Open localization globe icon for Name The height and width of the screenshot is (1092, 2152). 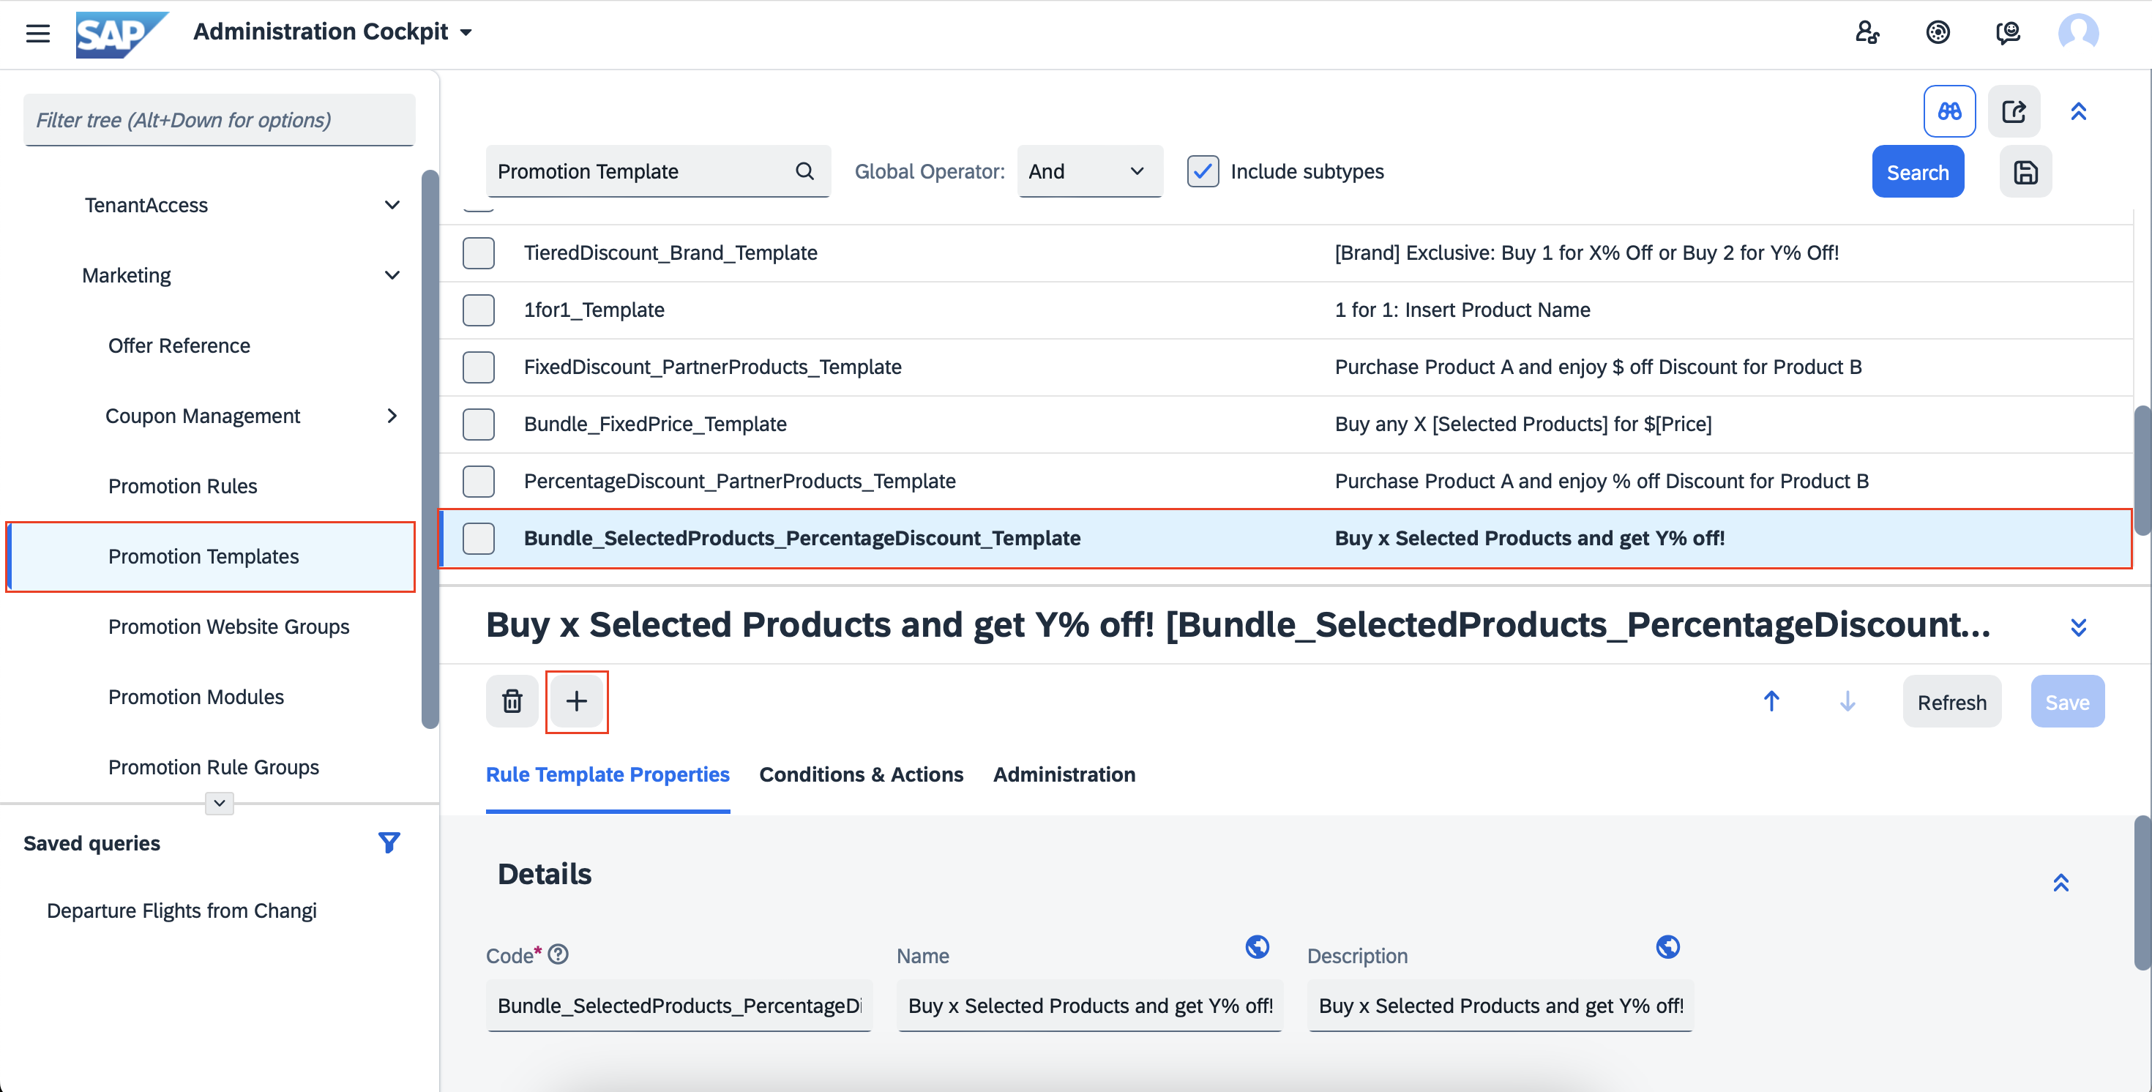coord(1258,946)
